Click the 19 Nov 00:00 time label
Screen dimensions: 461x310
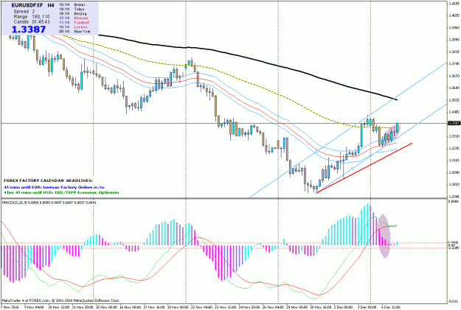click(178, 307)
